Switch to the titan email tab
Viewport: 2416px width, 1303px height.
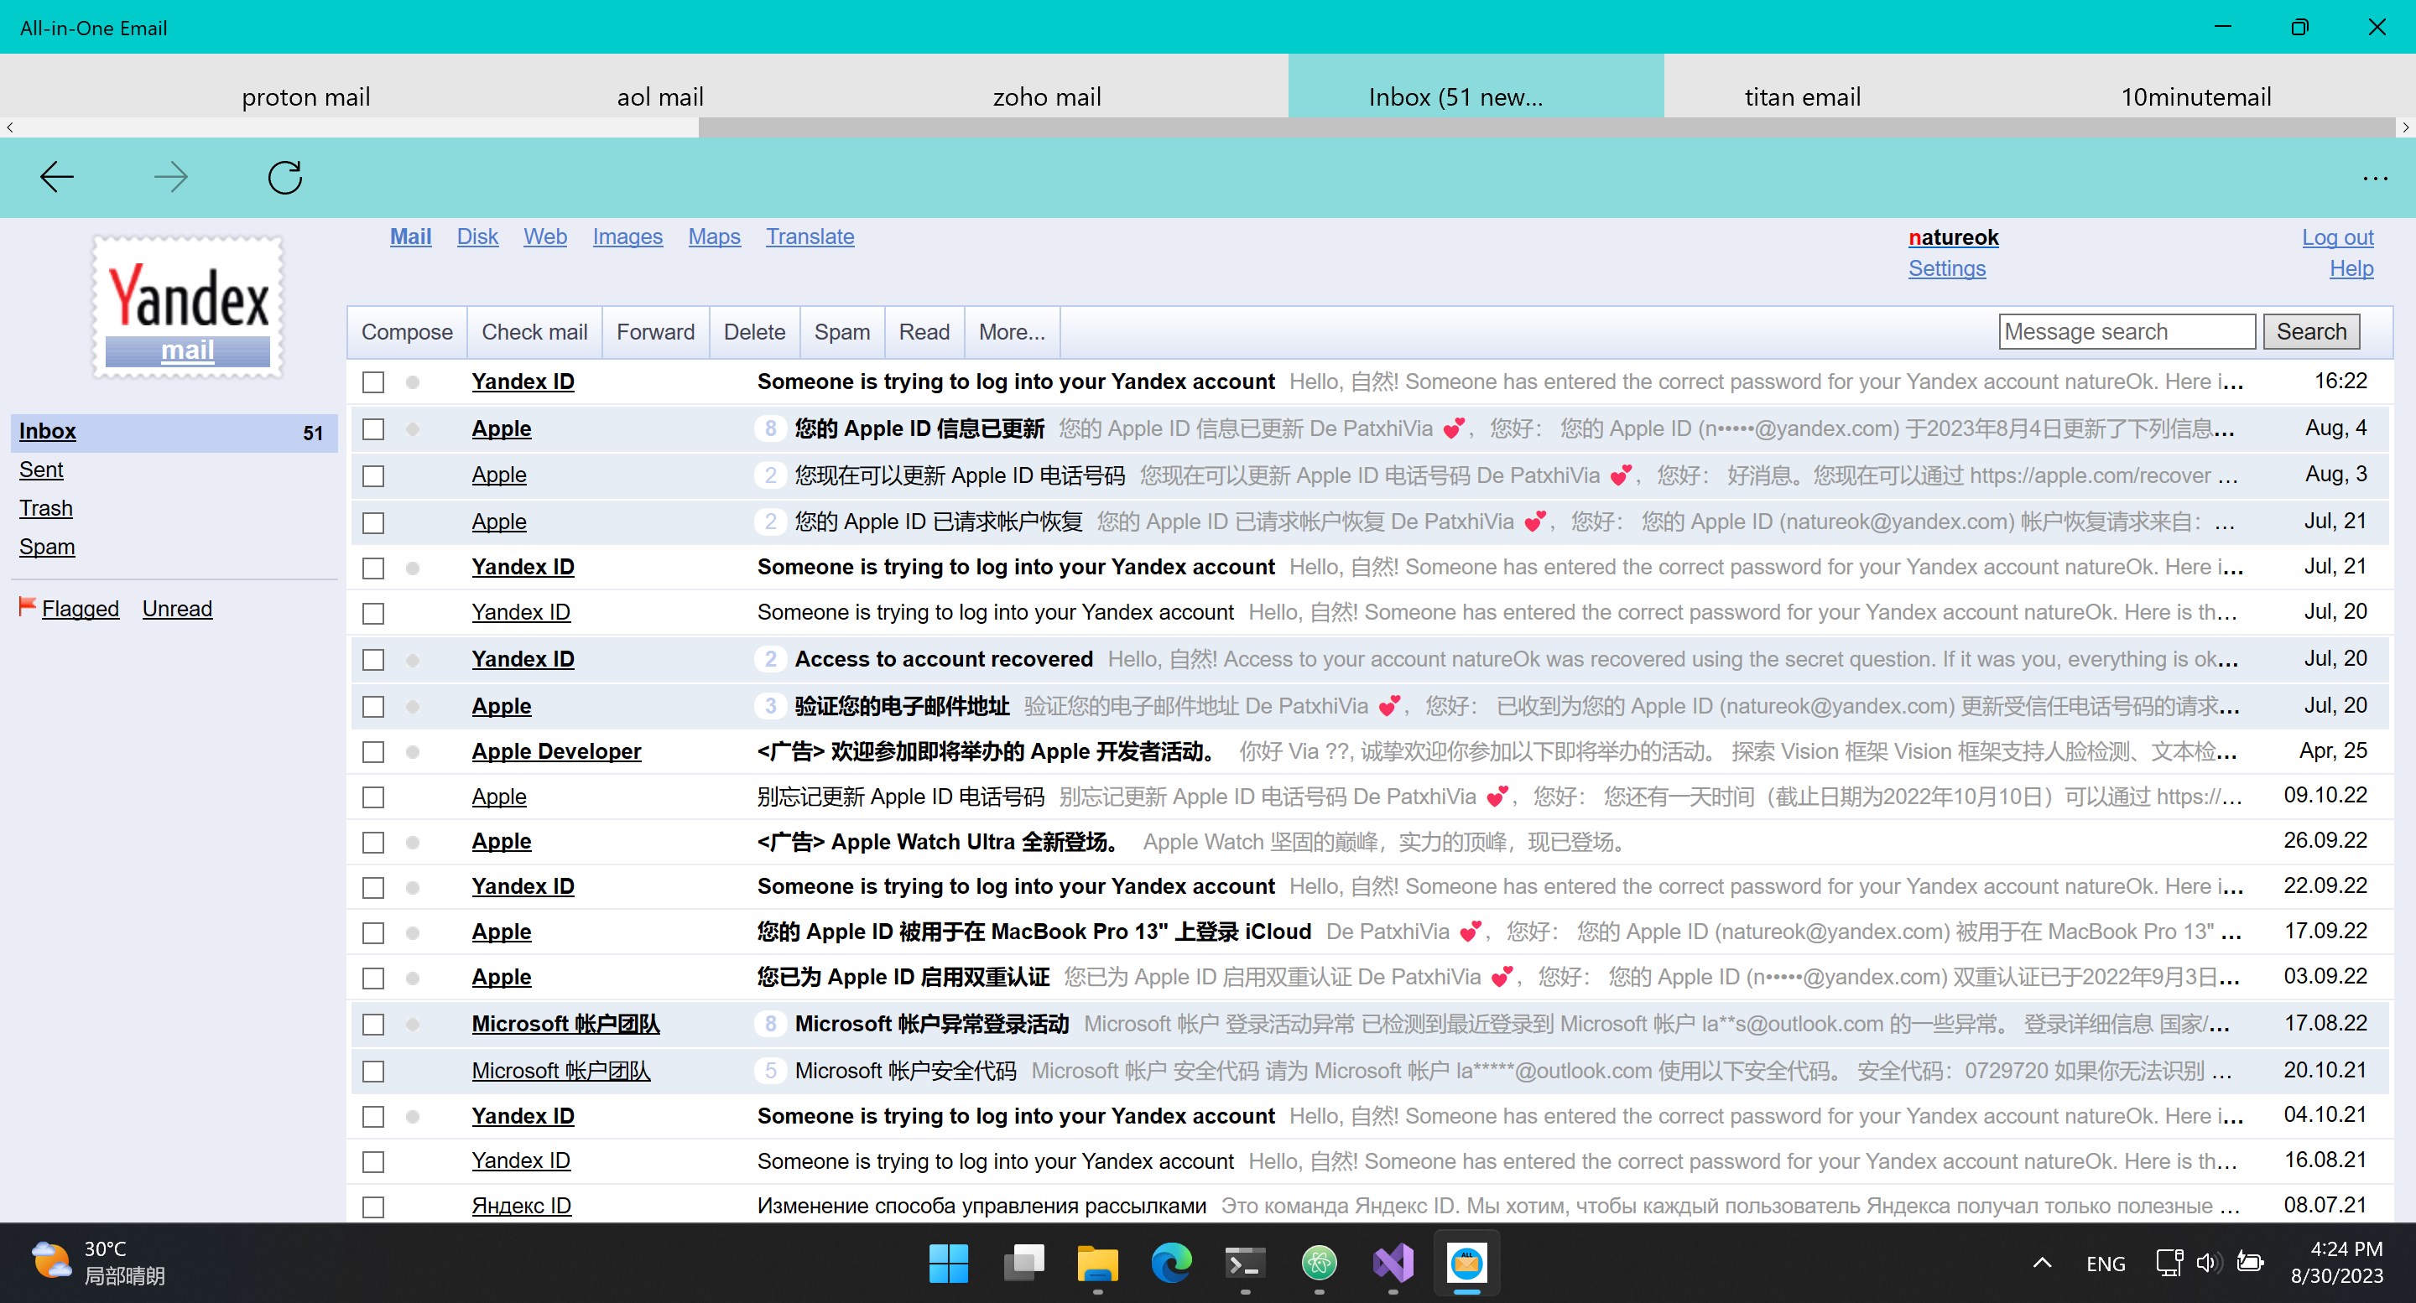tap(1802, 96)
